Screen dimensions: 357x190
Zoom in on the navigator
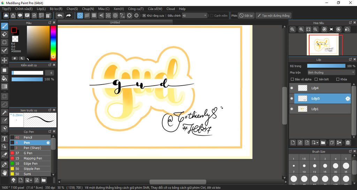pyautogui.click(x=301, y=29)
